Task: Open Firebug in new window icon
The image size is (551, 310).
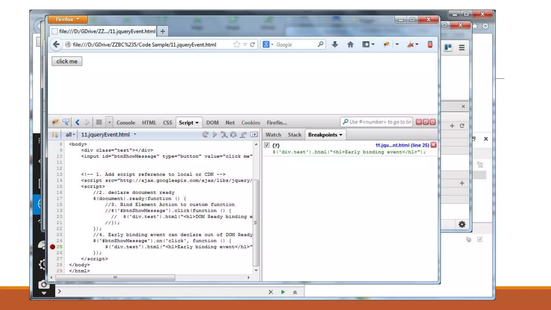Action: click(426, 122)
